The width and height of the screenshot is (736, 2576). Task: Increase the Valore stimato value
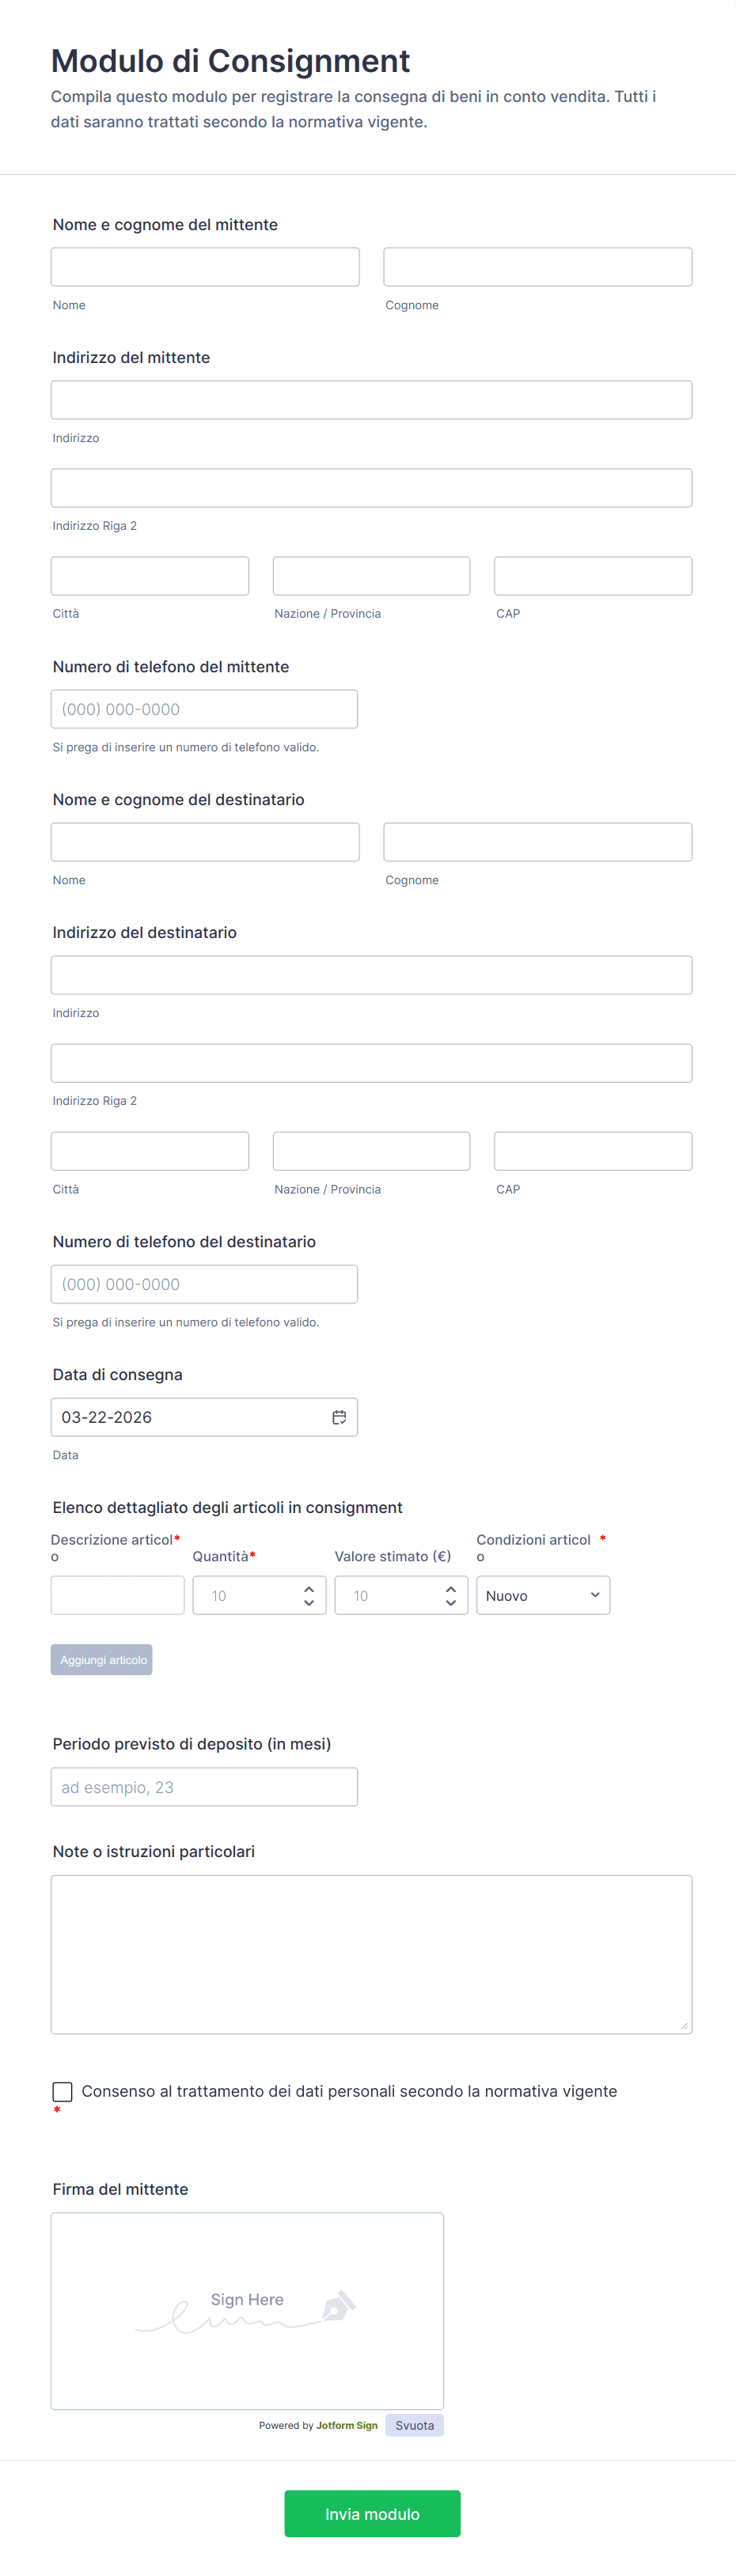[451, 1589]
